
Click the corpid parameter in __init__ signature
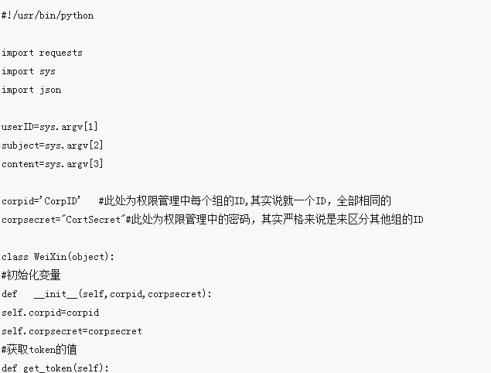pyautogui.click(x=126, y=294)
